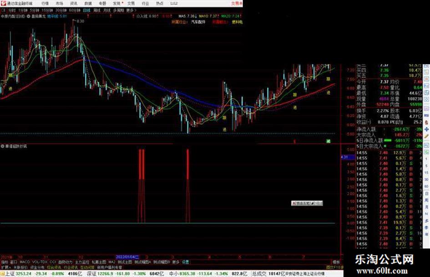Click the MA5 value label
The image size is (430, 277).
[187, 16]
